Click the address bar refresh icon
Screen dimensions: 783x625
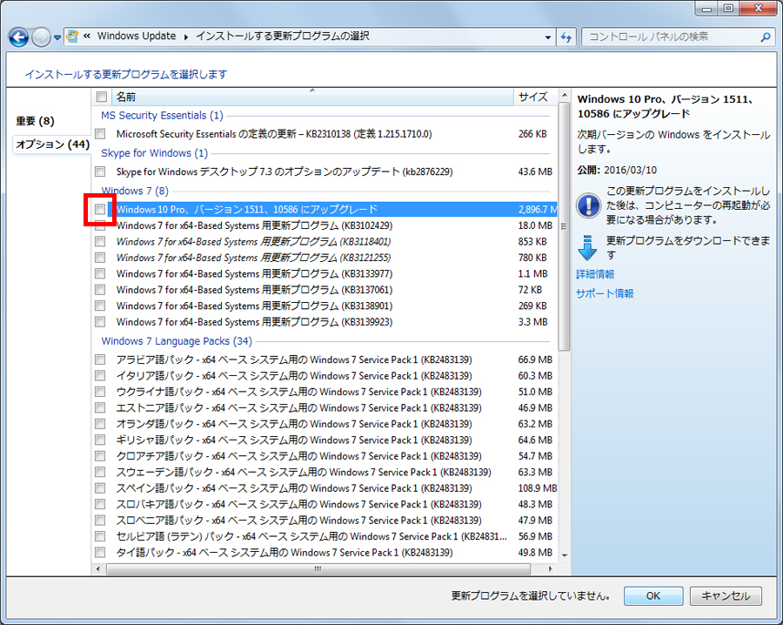pos(566,37)
